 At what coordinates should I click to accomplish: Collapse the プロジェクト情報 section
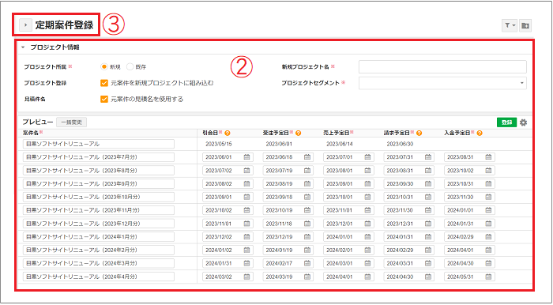tap(23, 47)
